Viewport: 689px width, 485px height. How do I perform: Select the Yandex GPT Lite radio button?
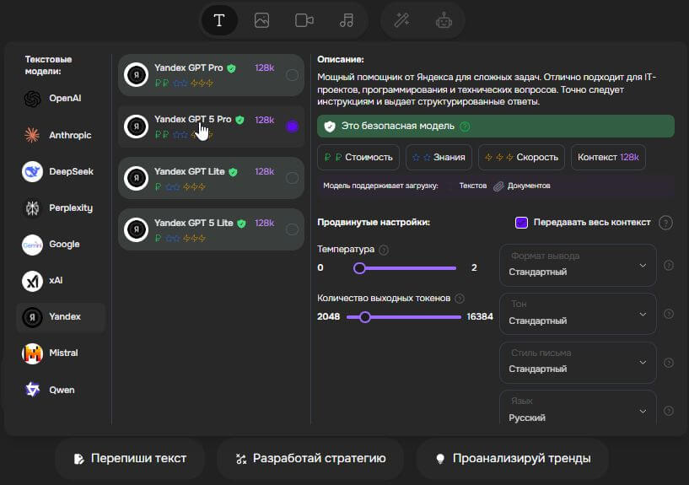292,178
